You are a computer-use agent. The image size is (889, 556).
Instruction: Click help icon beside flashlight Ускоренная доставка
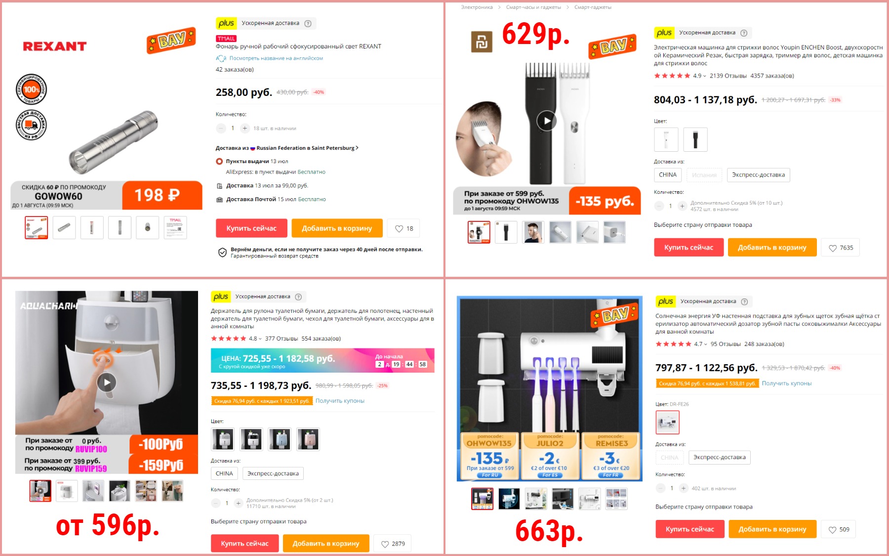[x=308, y=23]
